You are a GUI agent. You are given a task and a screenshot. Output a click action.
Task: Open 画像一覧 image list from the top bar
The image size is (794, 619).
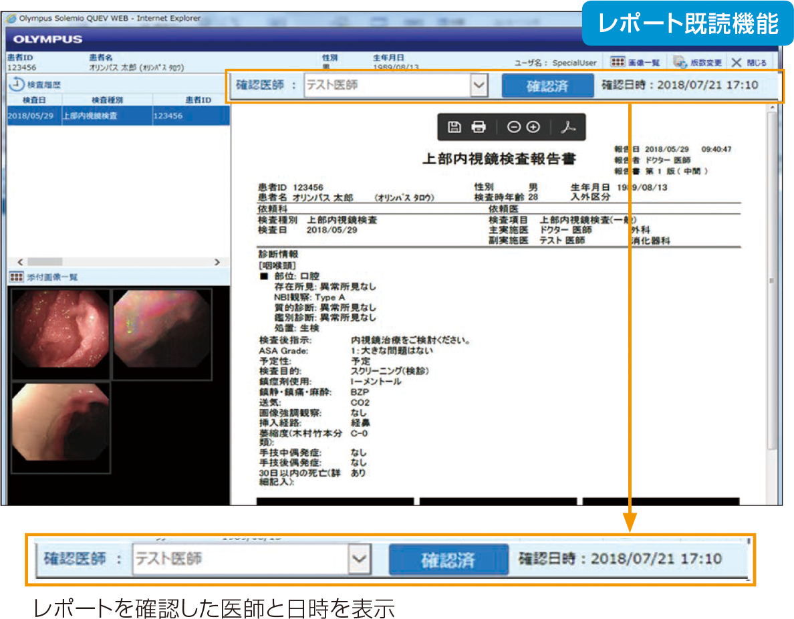(x=635, y=62)
